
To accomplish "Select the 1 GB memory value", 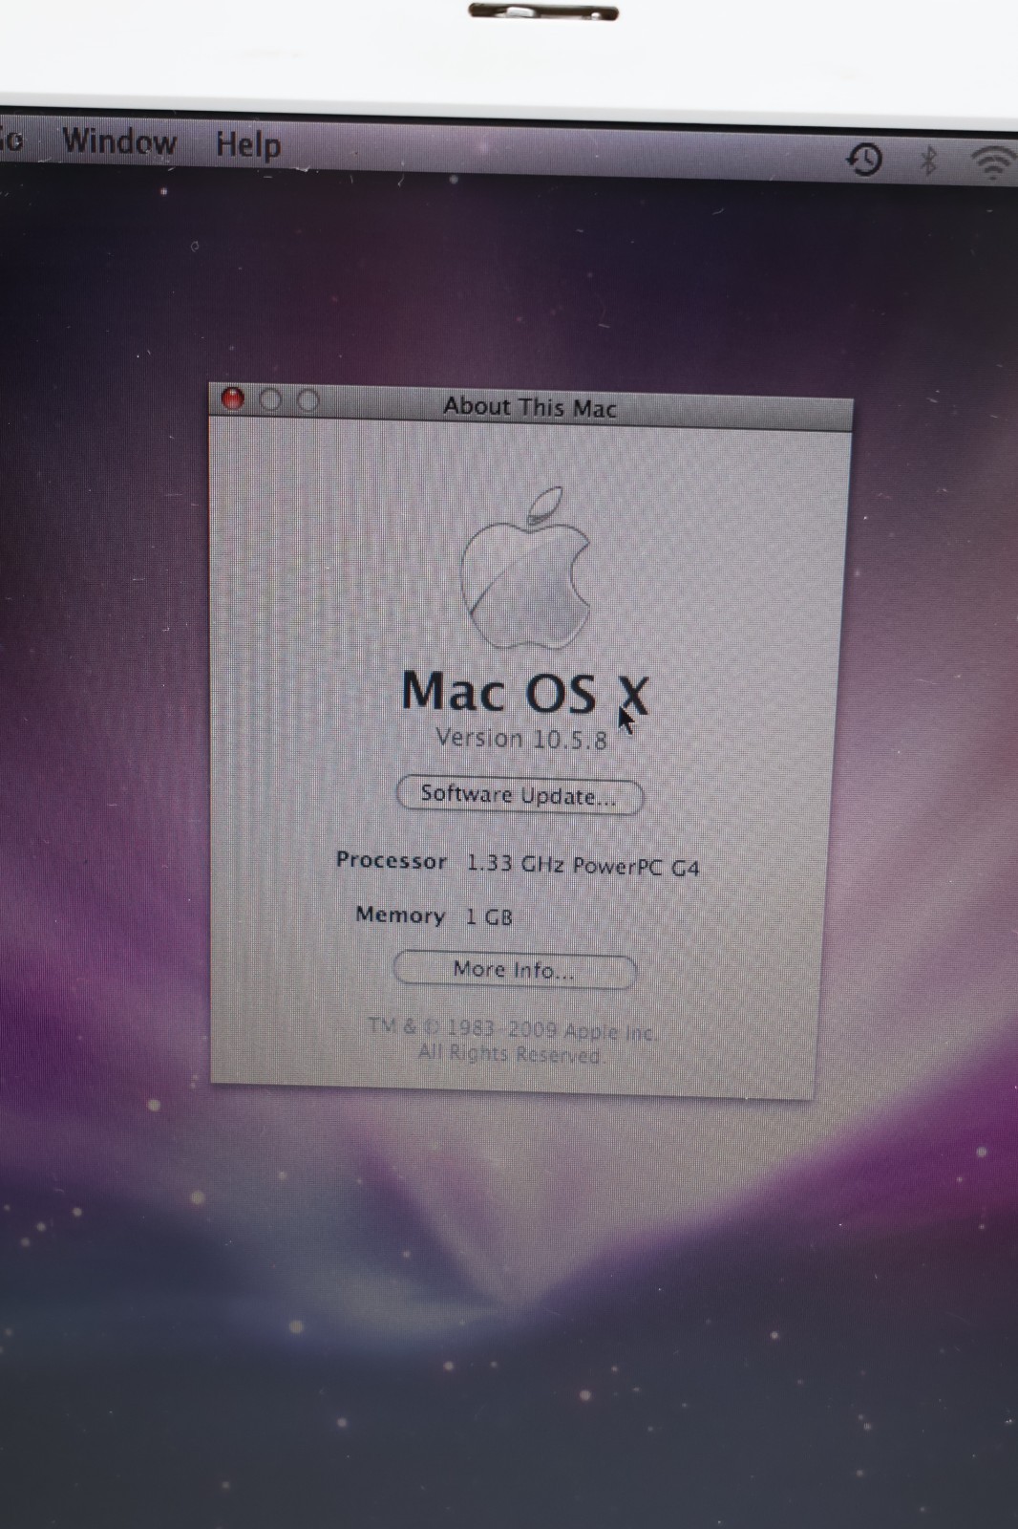I will point(489,916).
